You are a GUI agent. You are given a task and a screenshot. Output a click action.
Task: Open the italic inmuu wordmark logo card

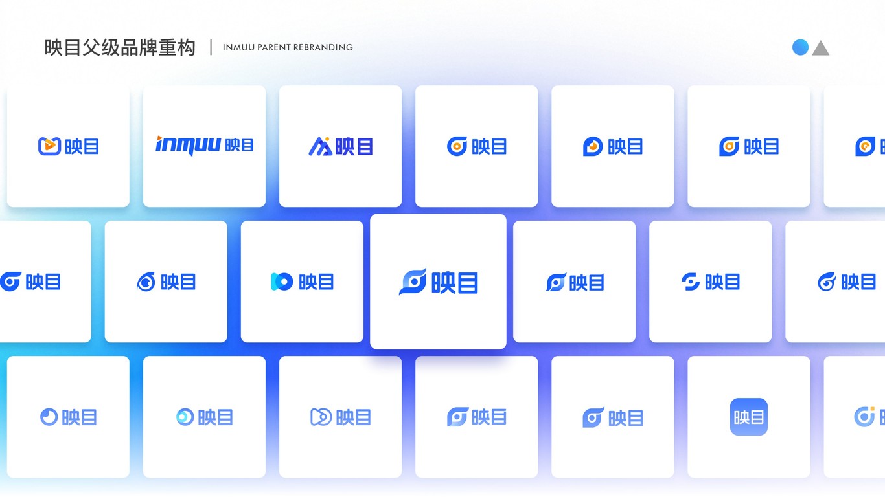[204, 146]
